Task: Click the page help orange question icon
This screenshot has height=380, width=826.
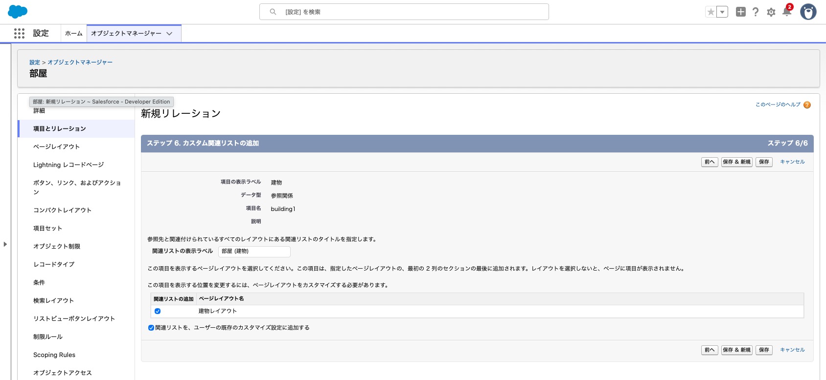Action: [x=807, y=105]
